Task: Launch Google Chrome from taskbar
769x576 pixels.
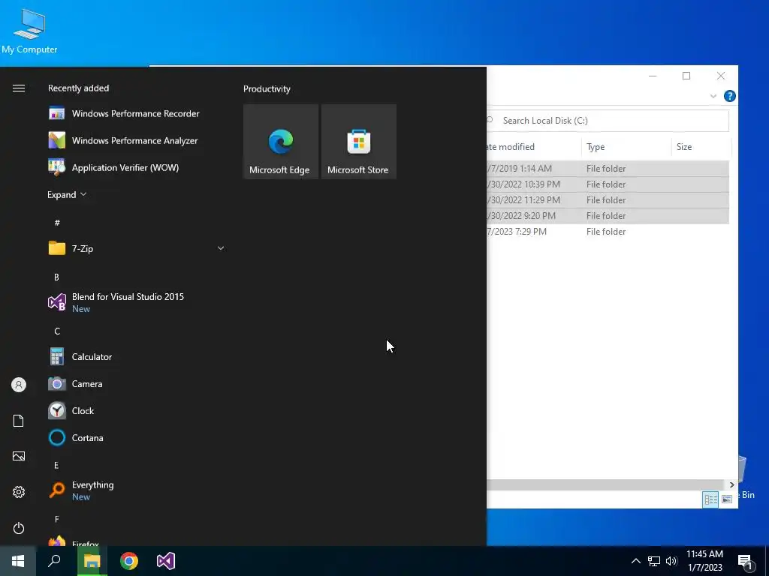Action: point(129,561)
